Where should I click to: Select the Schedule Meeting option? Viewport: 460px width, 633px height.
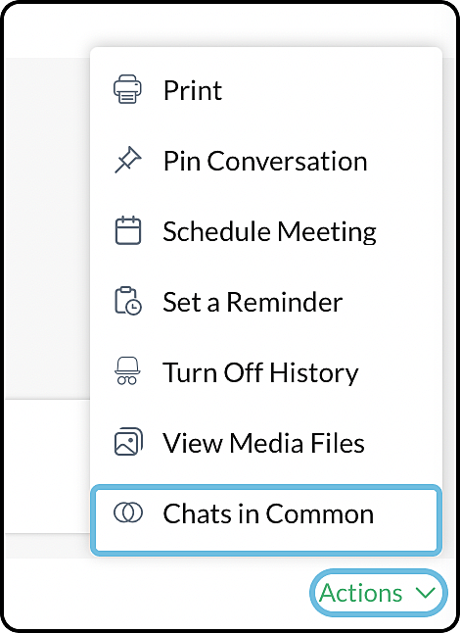[x=269, y=231]
